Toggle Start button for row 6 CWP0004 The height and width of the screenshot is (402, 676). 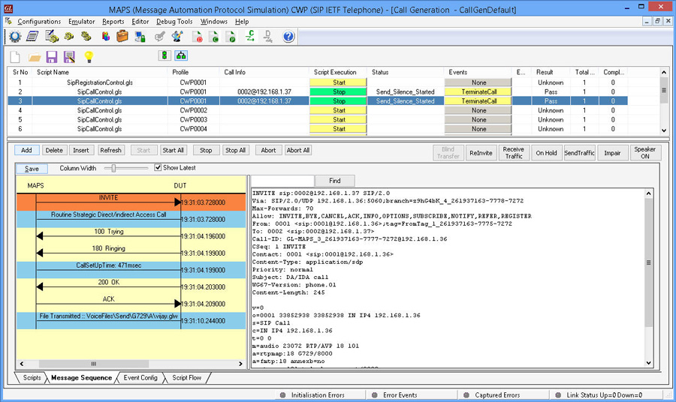pos(339,129)
